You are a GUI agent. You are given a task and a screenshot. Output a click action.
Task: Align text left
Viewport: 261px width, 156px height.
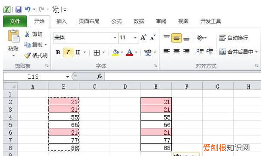[167, 52]
